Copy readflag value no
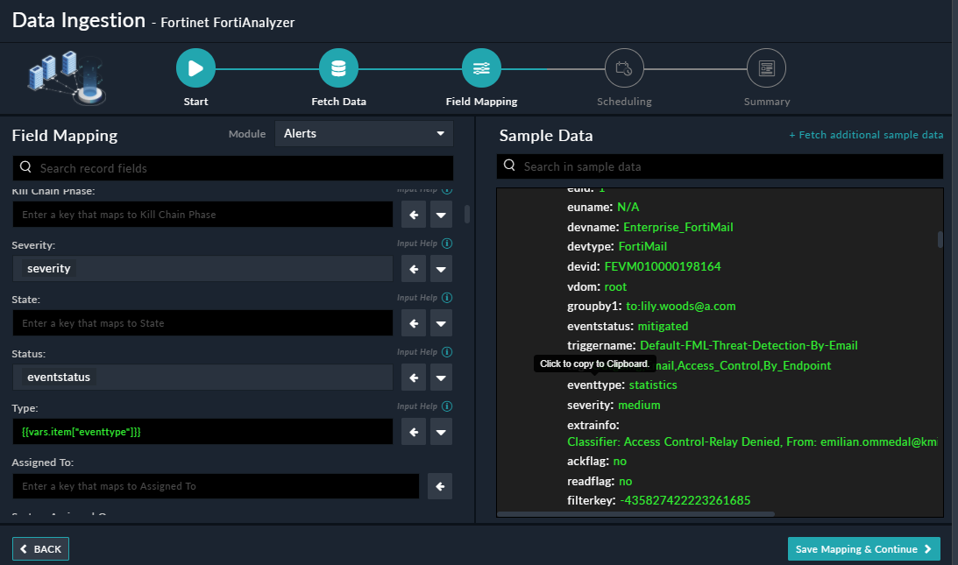This screenshot has height=565, width=958. click(x=625, y=481)
